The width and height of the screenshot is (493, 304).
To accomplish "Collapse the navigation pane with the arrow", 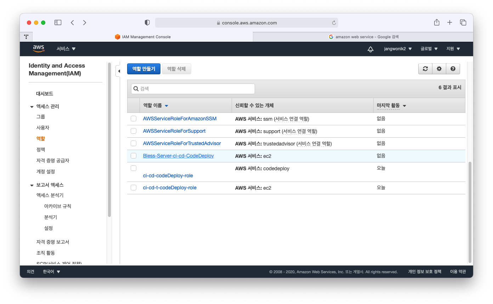I will pyautogui.click(x=119, y=71).
